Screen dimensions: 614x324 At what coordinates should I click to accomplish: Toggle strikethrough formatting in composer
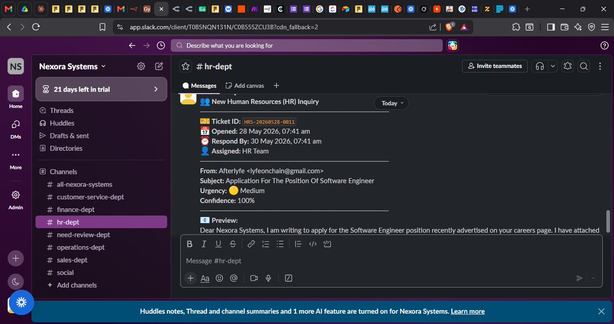click(x=233, y=244)
